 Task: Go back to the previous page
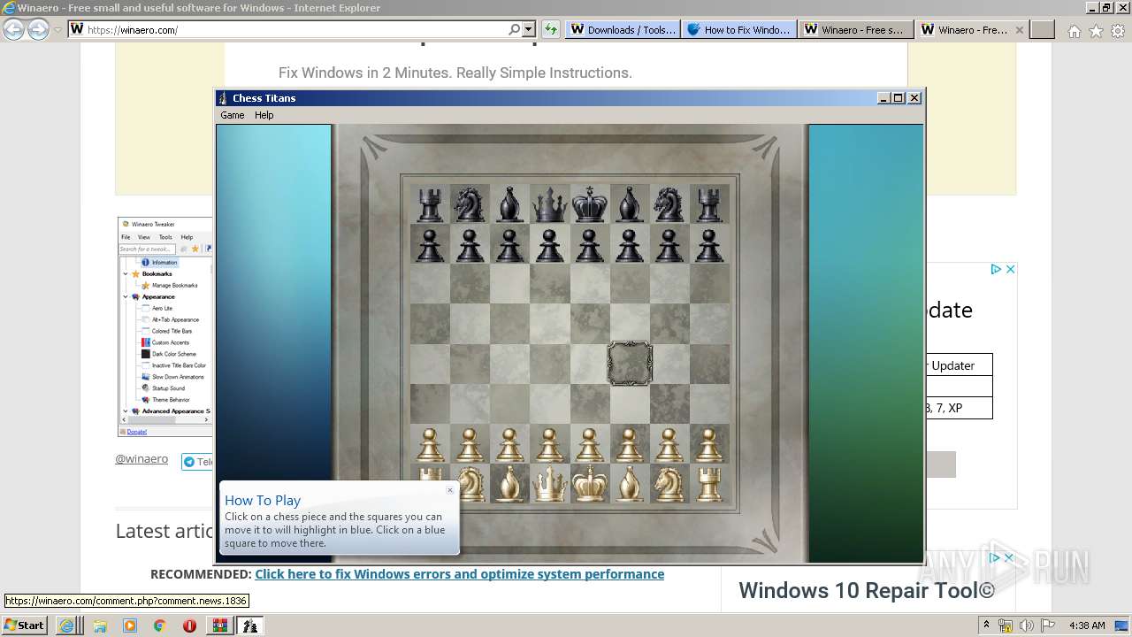pos(13,29)
